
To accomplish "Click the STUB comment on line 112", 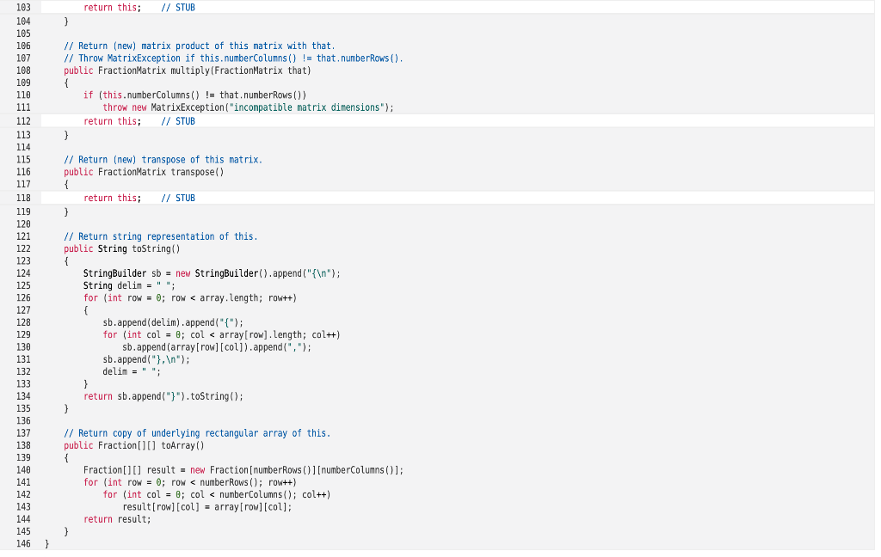I will tap(177, 120).
